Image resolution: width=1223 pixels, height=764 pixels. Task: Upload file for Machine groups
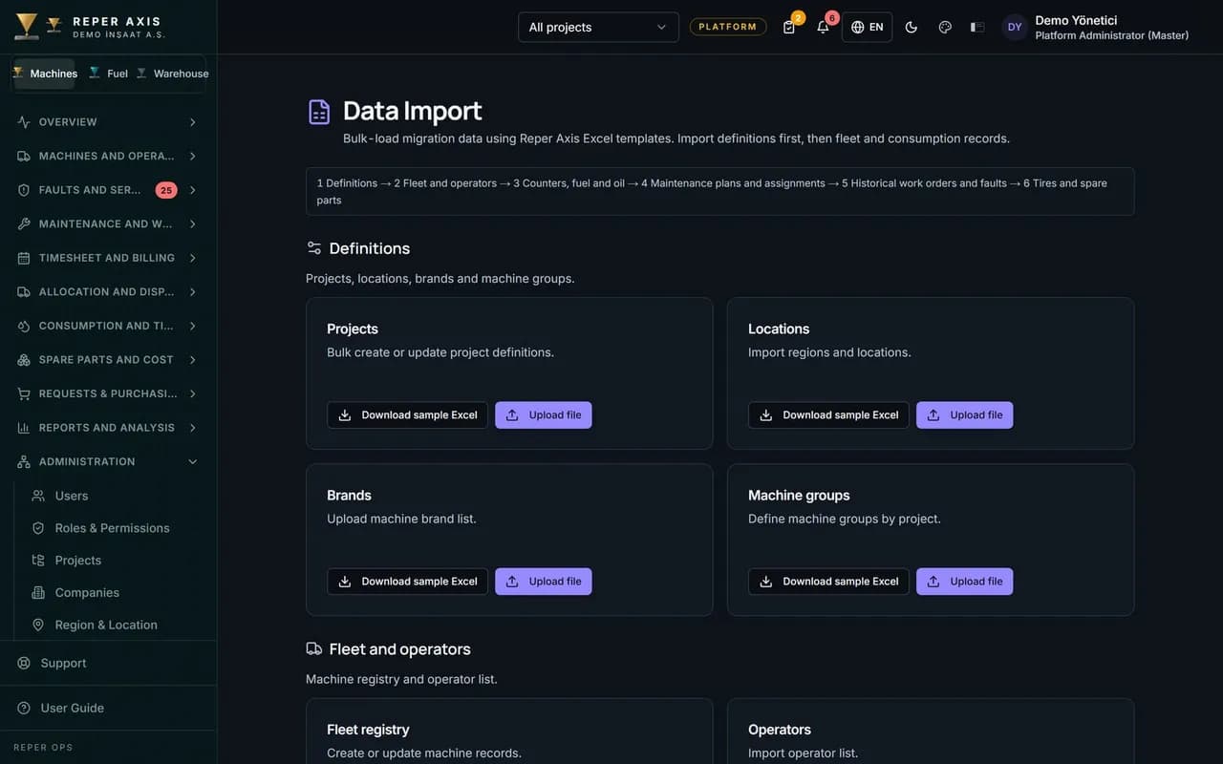pos(965,582)
